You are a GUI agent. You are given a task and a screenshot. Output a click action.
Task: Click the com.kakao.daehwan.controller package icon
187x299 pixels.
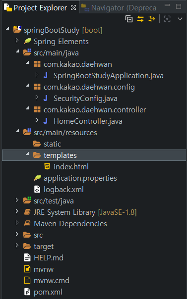[x=37, y=109]
